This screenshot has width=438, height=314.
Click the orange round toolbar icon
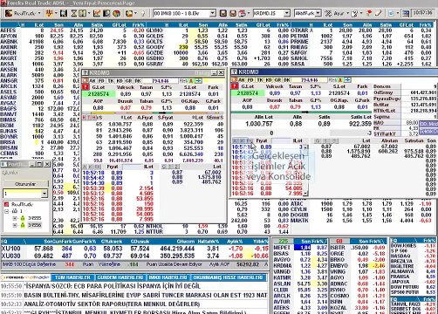(x=129, y=13)
